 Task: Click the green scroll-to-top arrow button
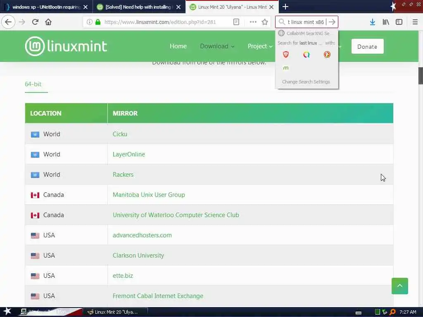(x=399, y=286)
